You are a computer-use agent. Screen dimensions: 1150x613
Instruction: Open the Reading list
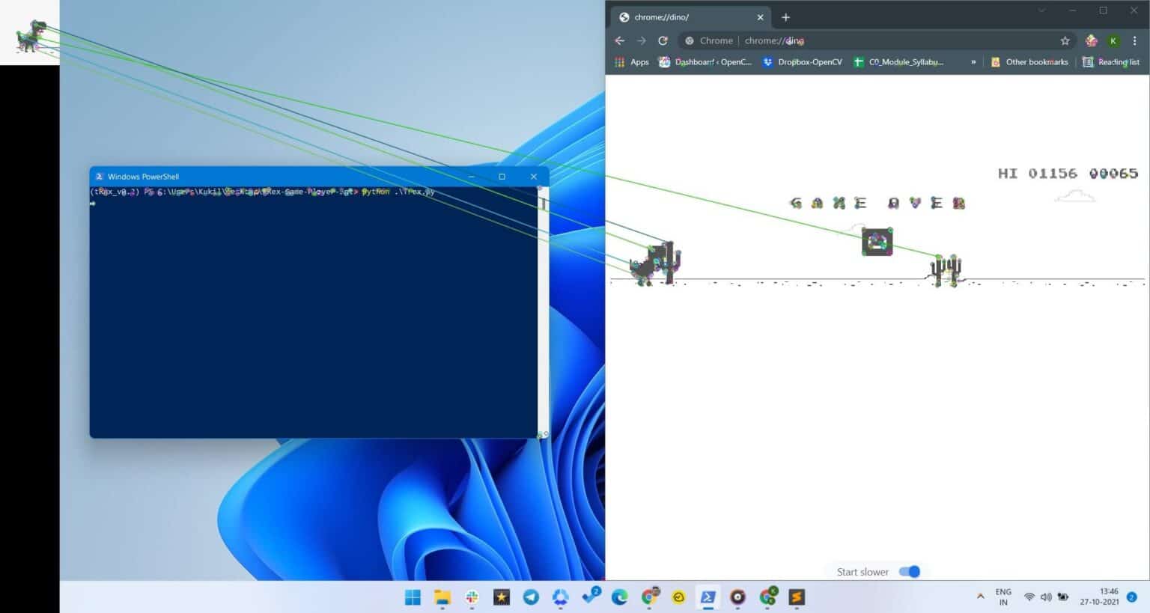pyautogui.click(x=1111, y=62)
